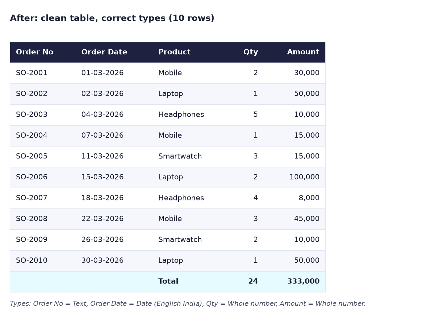Click Headphones in the SO-2007 row
441x313 pixels.
pyautogui.click(x=181, y=198)
